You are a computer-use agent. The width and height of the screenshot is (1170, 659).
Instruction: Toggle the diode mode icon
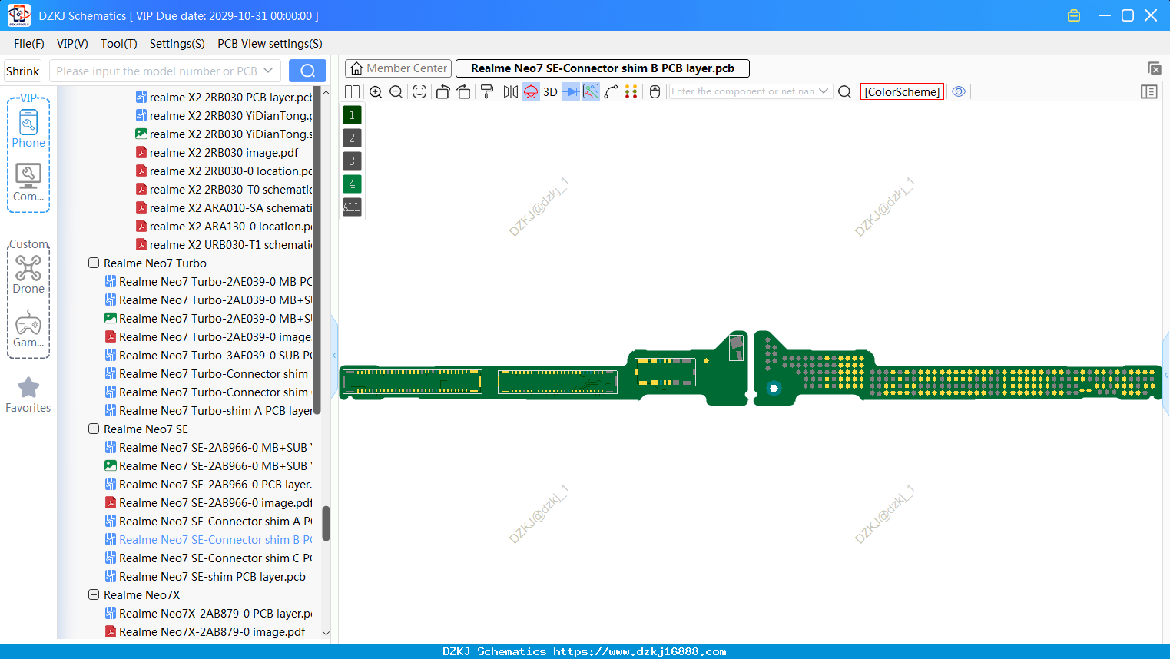(571, 91)
